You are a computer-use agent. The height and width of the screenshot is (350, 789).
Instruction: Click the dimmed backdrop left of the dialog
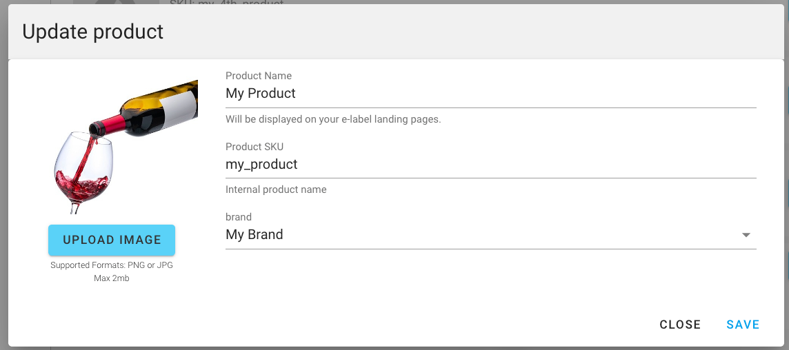(x=3, y=207)
